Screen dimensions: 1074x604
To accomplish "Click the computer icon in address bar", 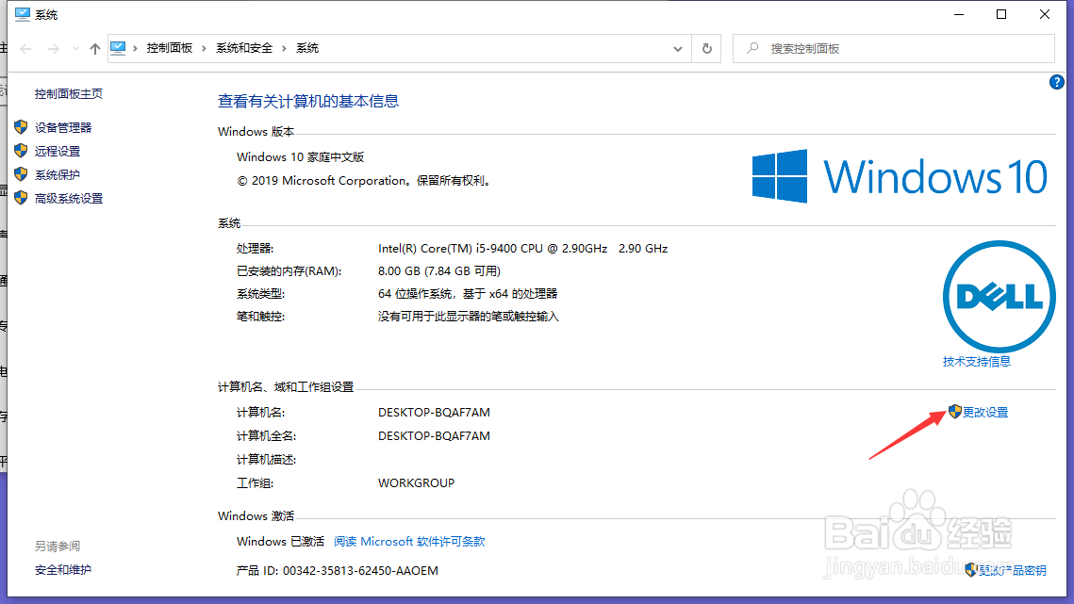I will (118, 48).
